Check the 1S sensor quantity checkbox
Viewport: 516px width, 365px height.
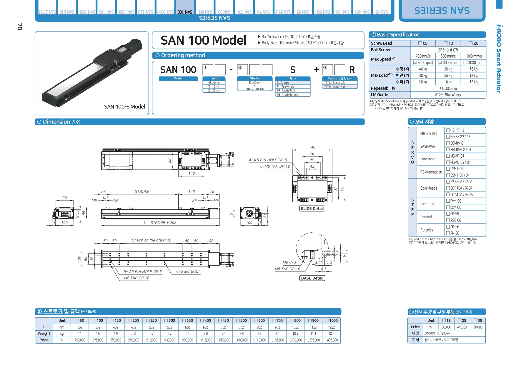[x=444, y=320]
